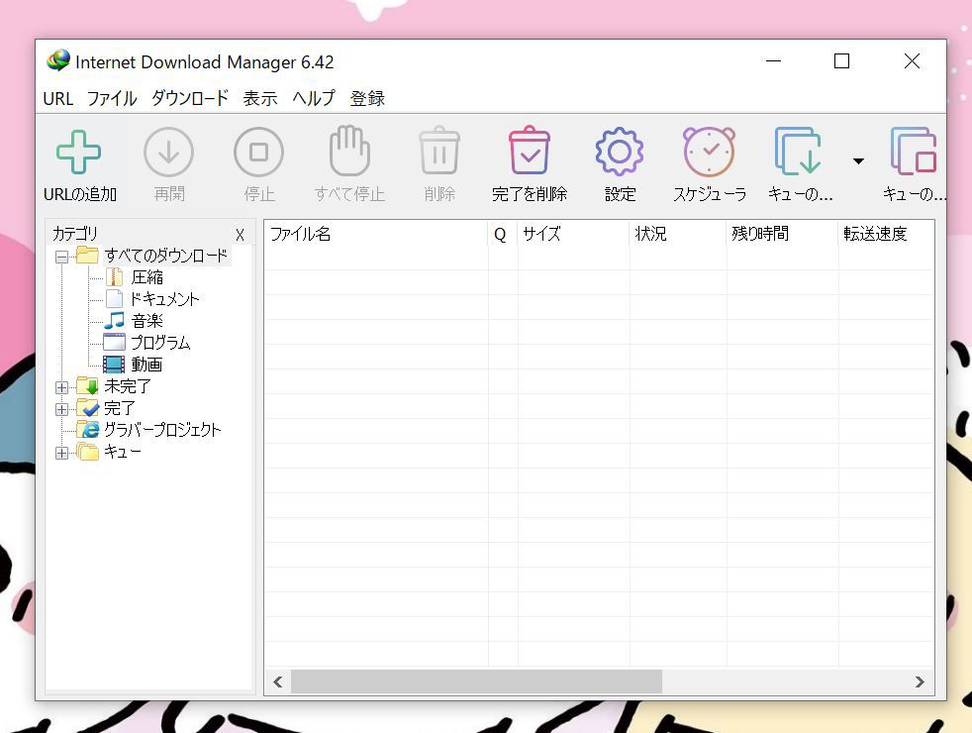Click the 未完了 green arrow folder icon
This screenshot has height=733, width=972.
pyautogui.click(x=87, y=385)
